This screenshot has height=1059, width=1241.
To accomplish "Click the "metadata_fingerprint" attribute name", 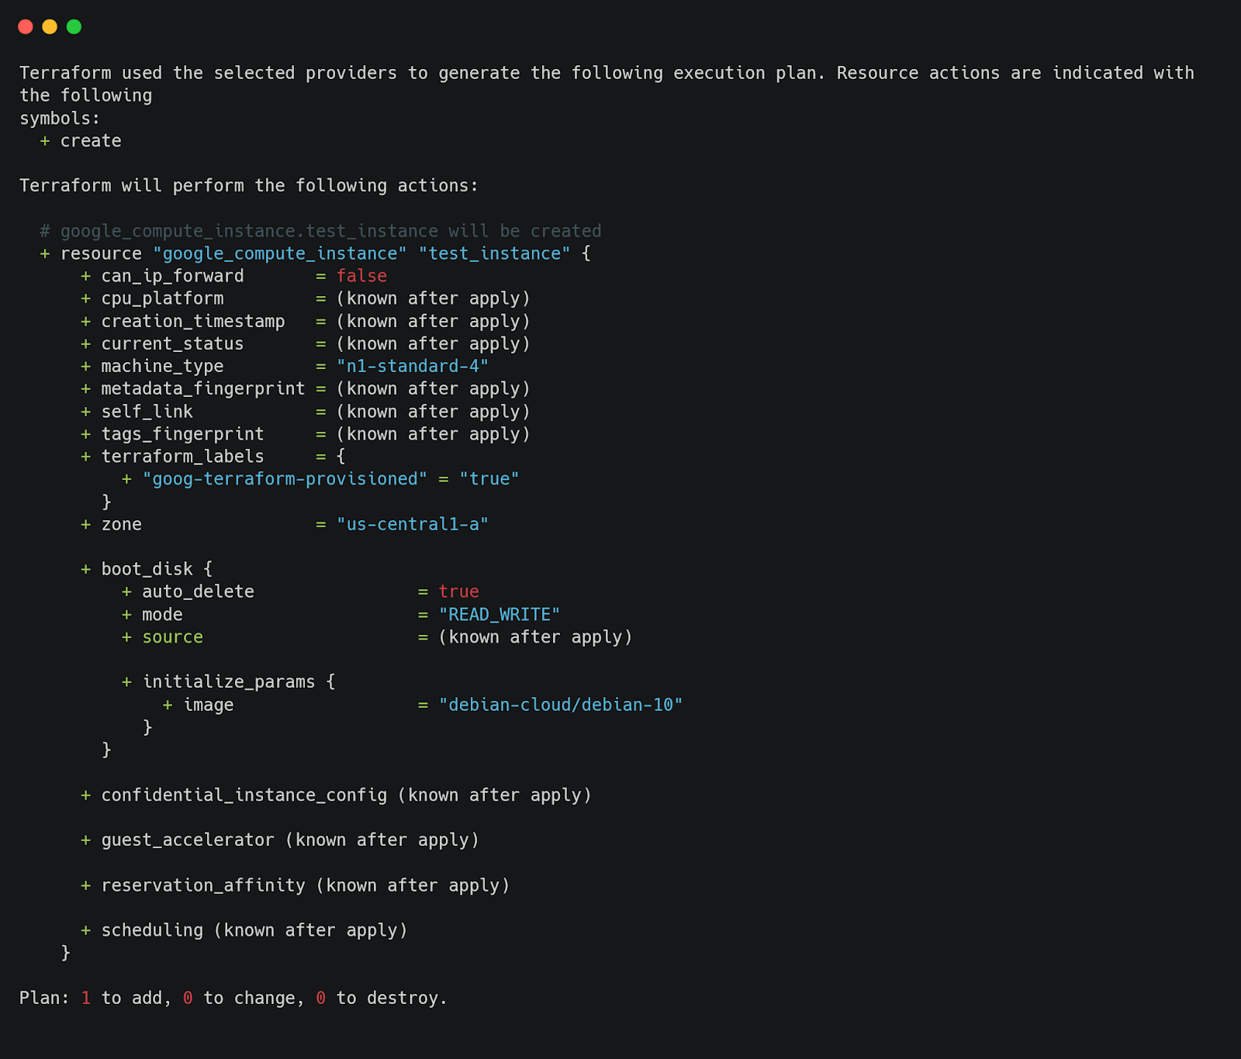I will point(203,388).
